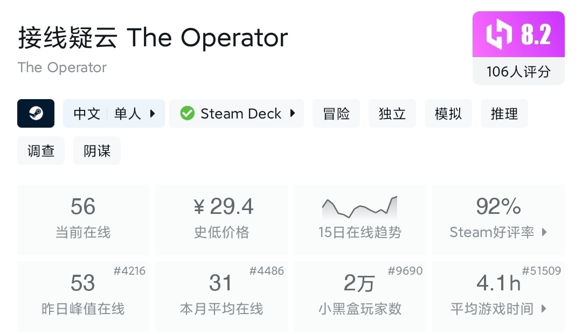
Task: Open the 当前在线 stat card
Action: [x=83, y=219]
